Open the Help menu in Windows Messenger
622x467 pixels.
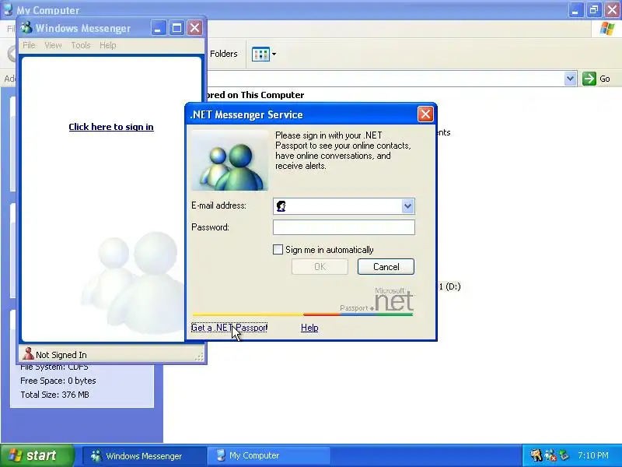click(x=108, y=45)
